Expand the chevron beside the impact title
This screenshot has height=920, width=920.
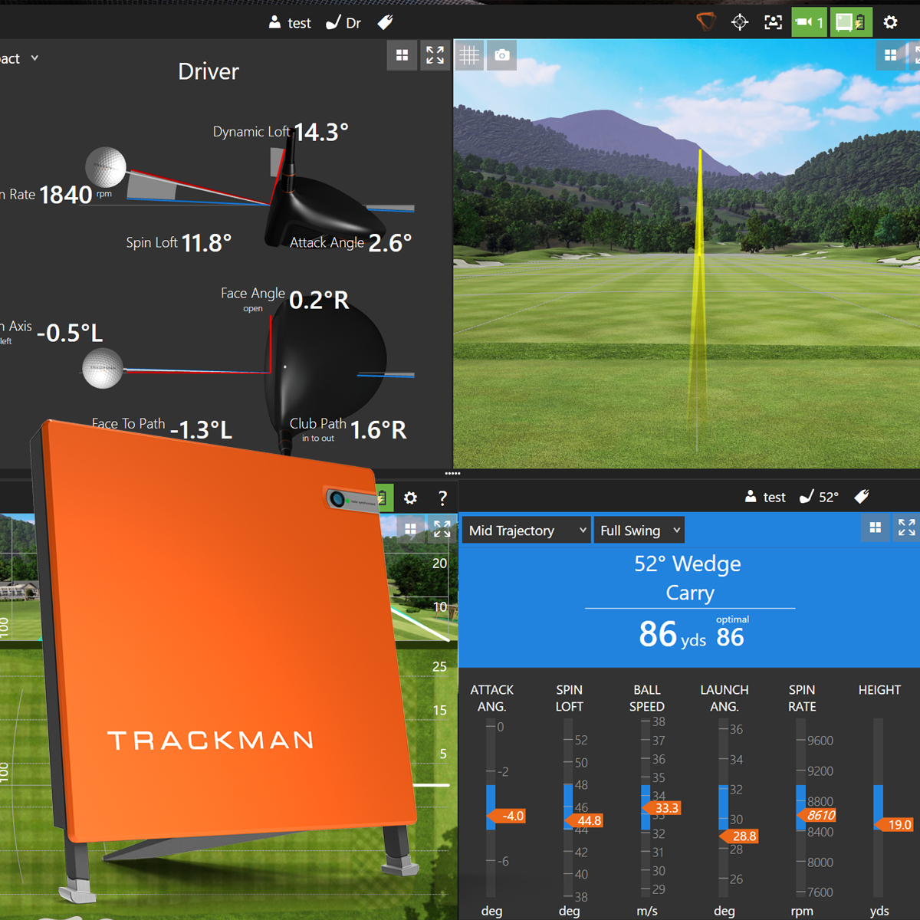pyautogui.click(x=34, y=58)
